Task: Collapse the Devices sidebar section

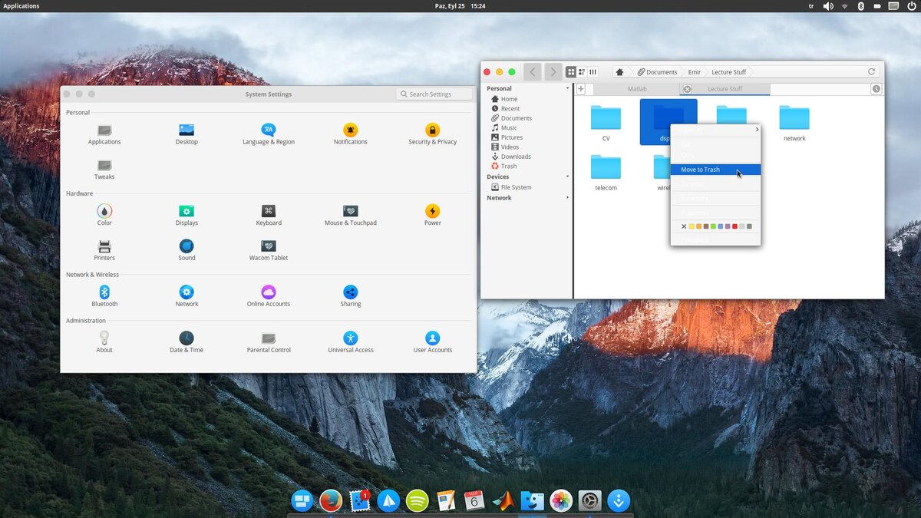Action: click(568, 177)
